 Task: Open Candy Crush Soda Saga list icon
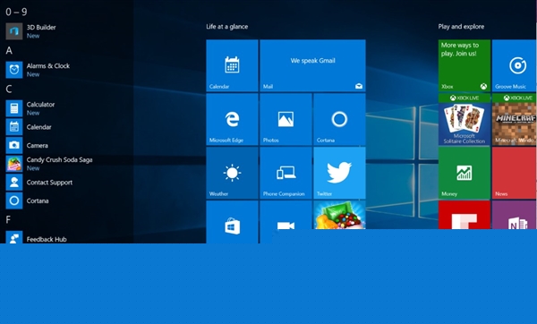point(14,164)
